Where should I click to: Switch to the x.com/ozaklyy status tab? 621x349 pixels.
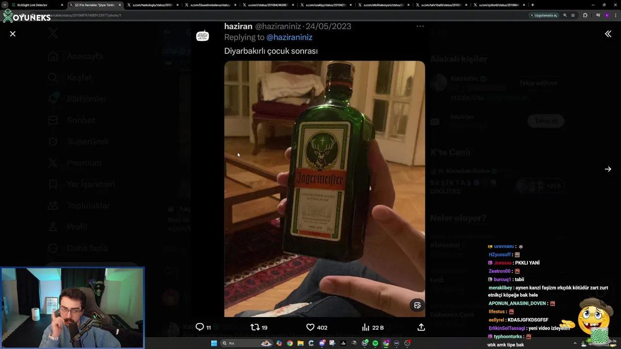tap(326, 5)
